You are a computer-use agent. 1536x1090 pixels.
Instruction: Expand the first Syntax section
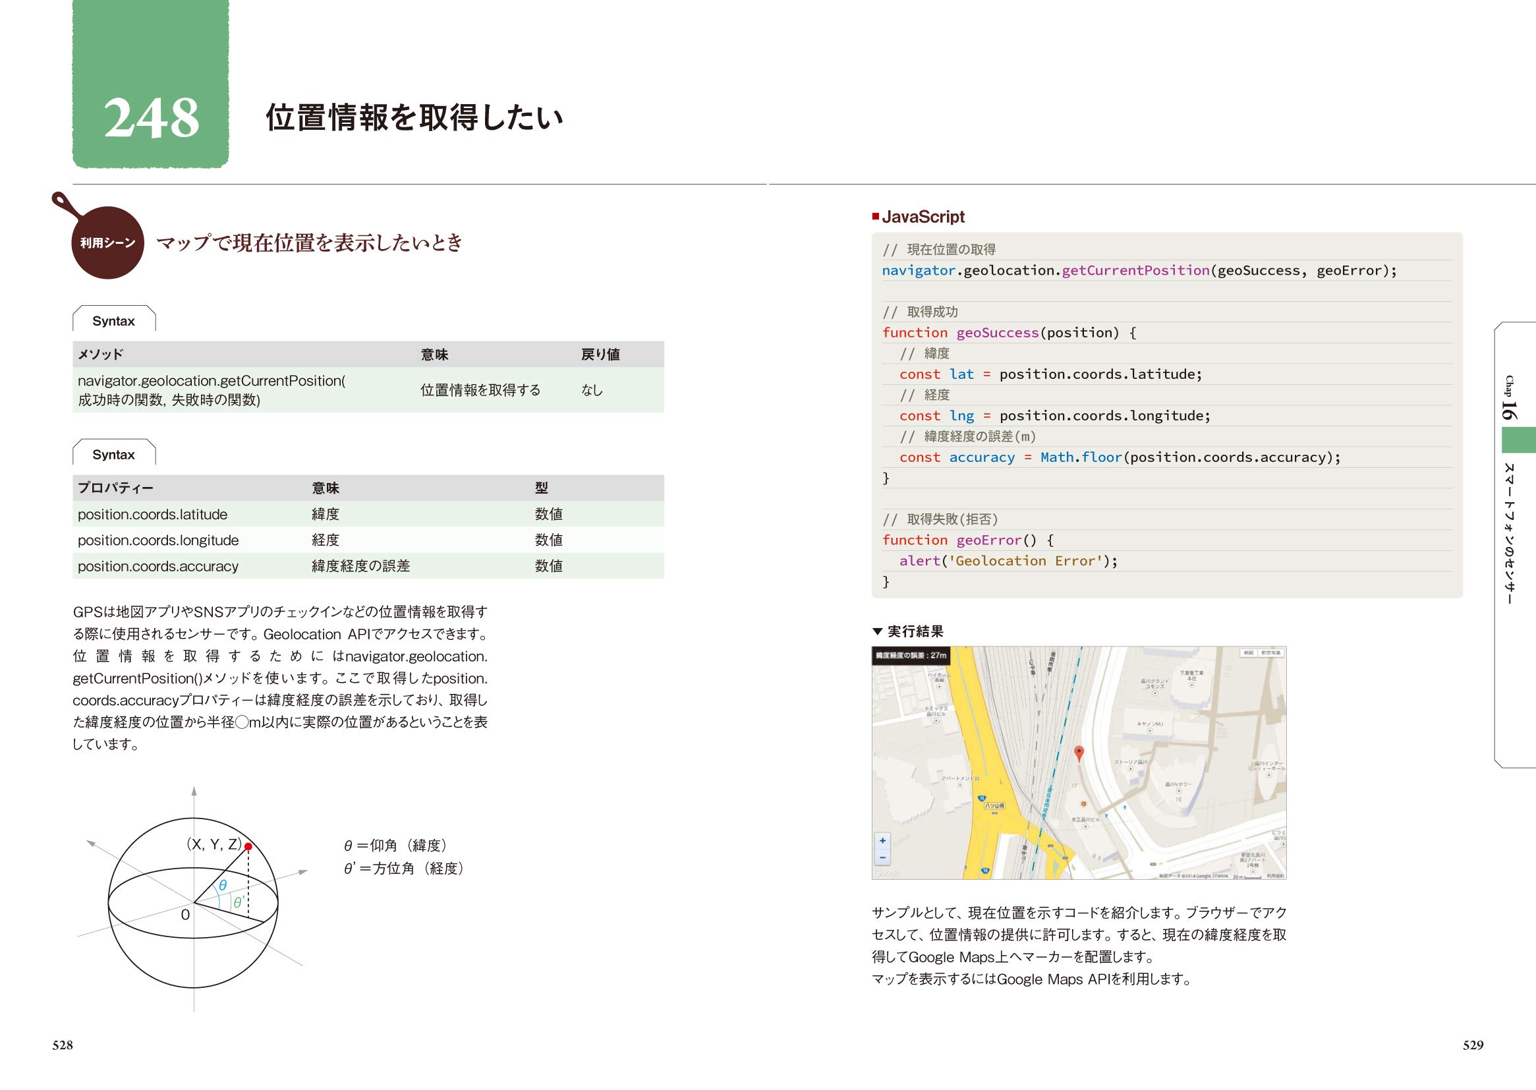(114, 321)
